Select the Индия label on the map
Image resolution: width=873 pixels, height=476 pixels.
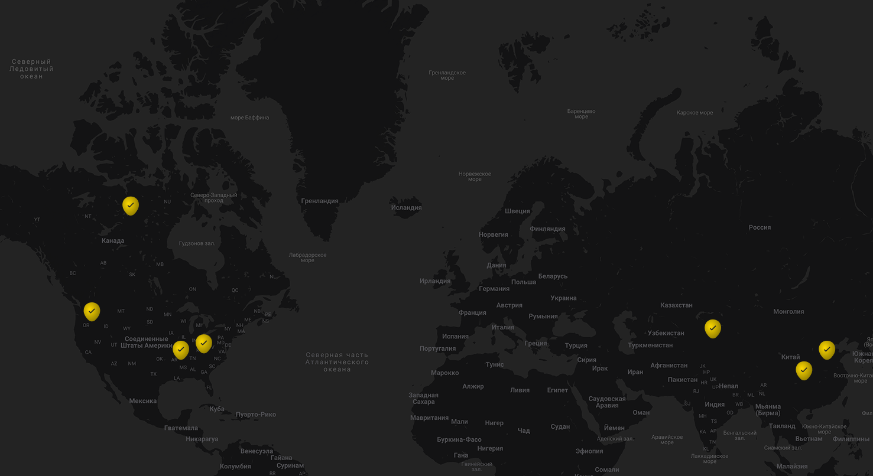coord(715,405)
